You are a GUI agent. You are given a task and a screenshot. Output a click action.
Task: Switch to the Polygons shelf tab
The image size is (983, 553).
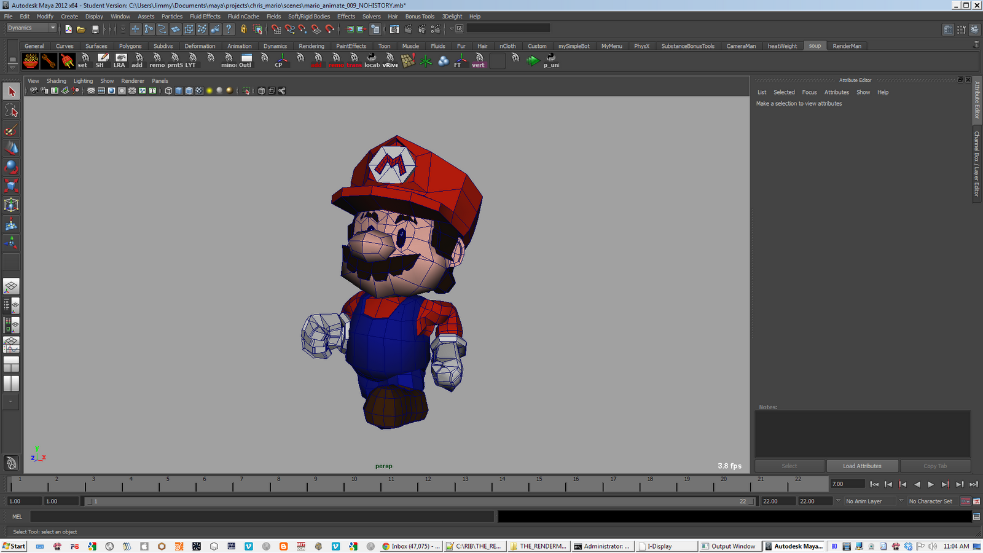130,46
